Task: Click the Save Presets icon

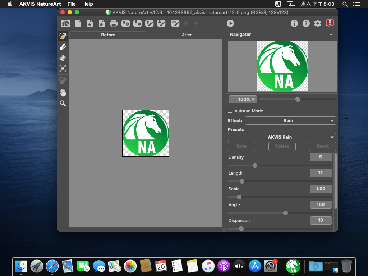Action: coord(137,23)
